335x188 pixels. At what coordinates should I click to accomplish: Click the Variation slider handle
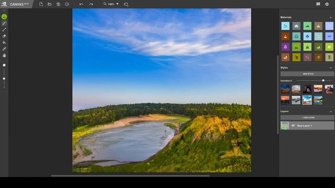pyautogui.click(x=323, y=80)
